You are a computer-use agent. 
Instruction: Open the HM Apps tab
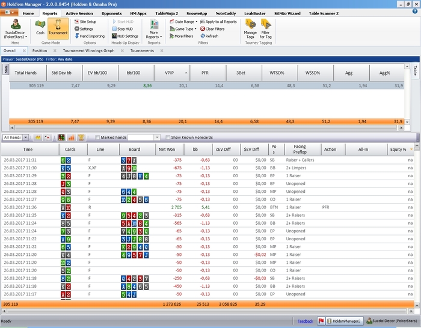(x=138, y=13)
